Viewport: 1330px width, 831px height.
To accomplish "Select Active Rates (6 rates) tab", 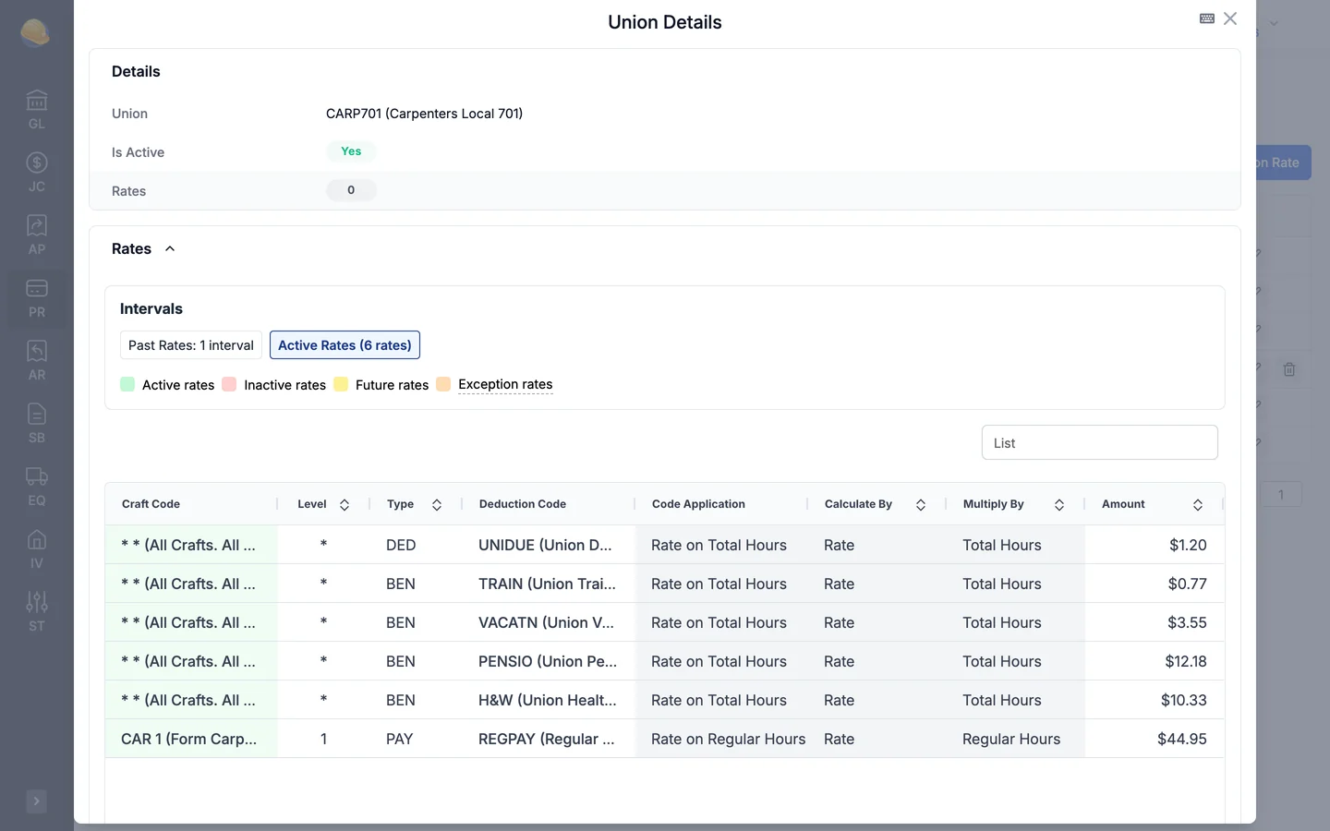I will [345, 345].
